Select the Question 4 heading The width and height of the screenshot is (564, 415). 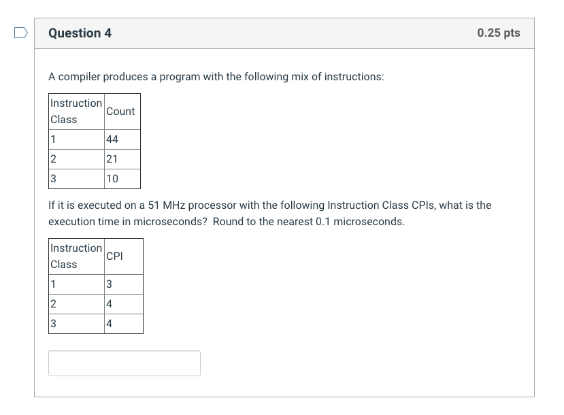80,33
